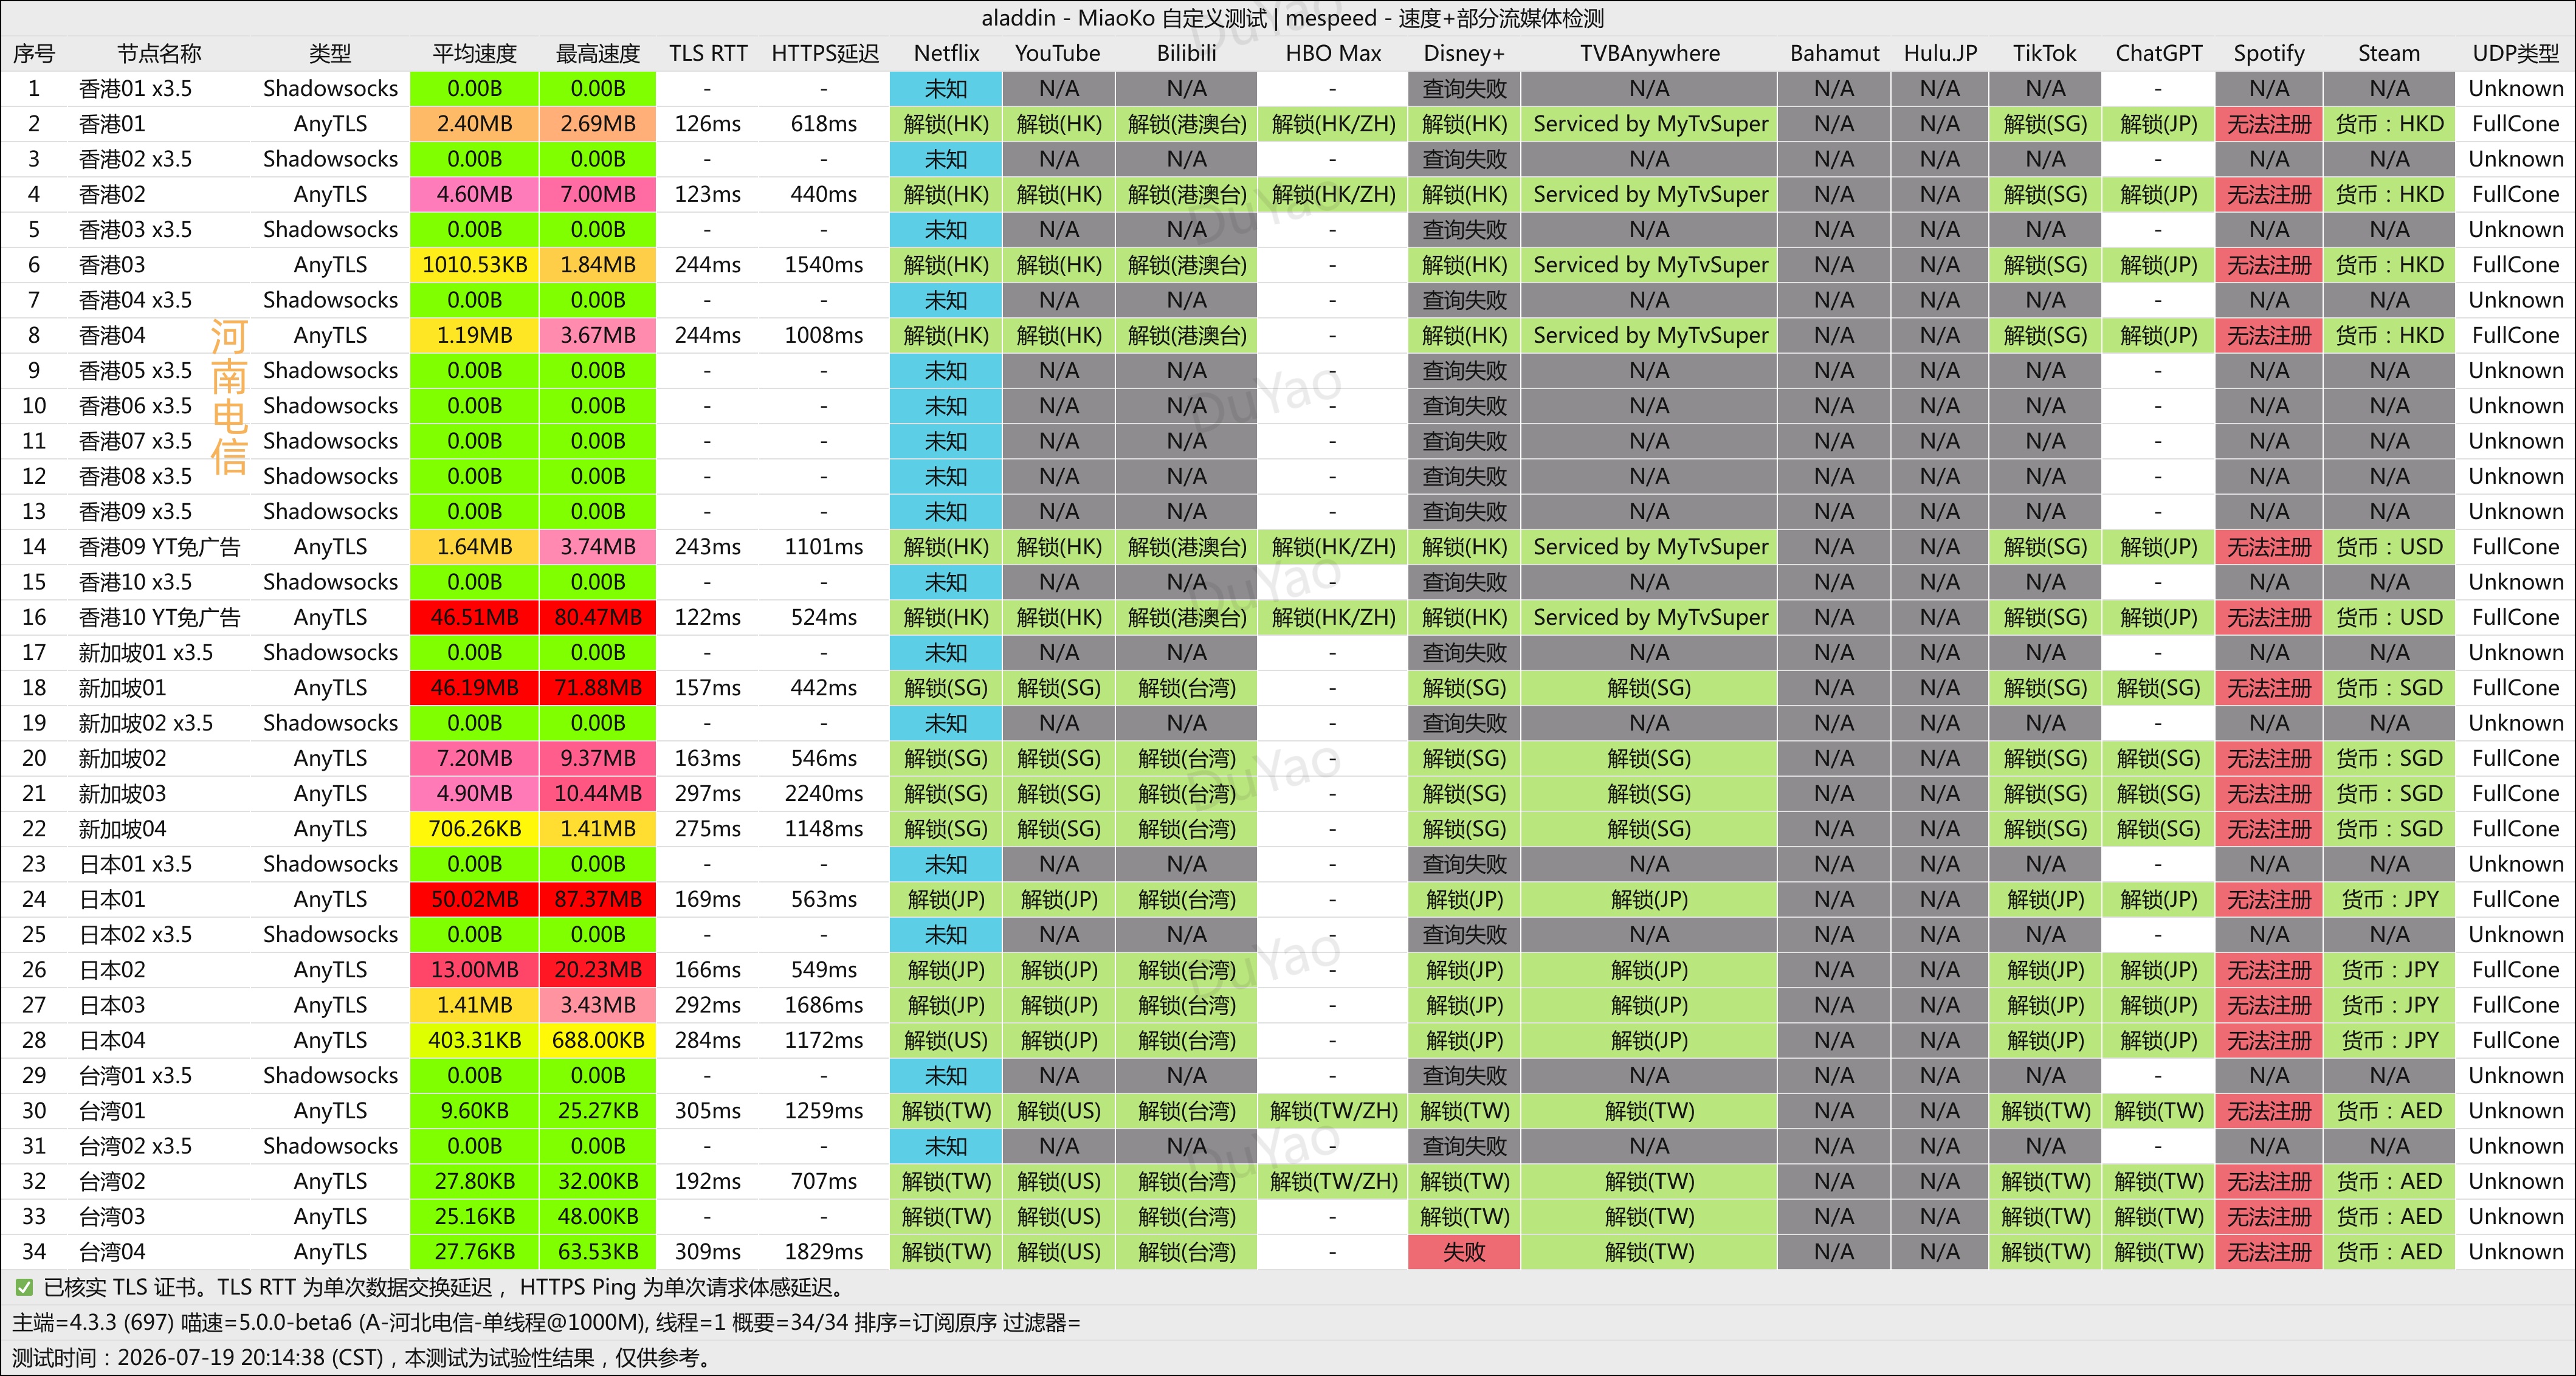Screen dimensions: 2576x1376
Task: Click Serviced by MyTvSuper in the 香港01 row
Action: pyautogui.click(x=1650, y=124)
